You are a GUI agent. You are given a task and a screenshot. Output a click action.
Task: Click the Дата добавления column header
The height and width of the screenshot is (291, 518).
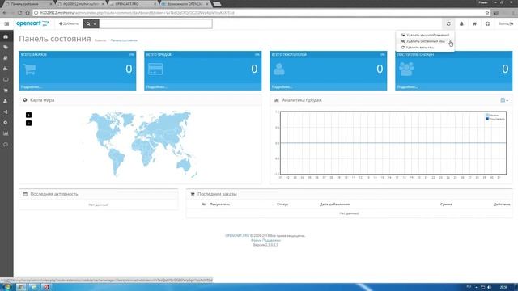[x=334, y=205]
